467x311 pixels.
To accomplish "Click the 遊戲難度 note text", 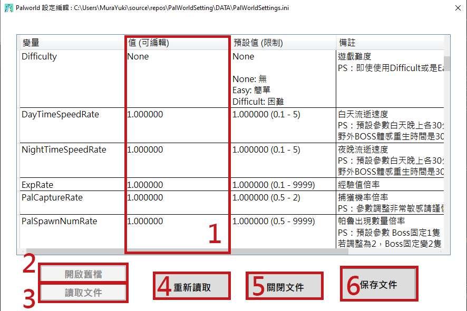I will [354, 56].
